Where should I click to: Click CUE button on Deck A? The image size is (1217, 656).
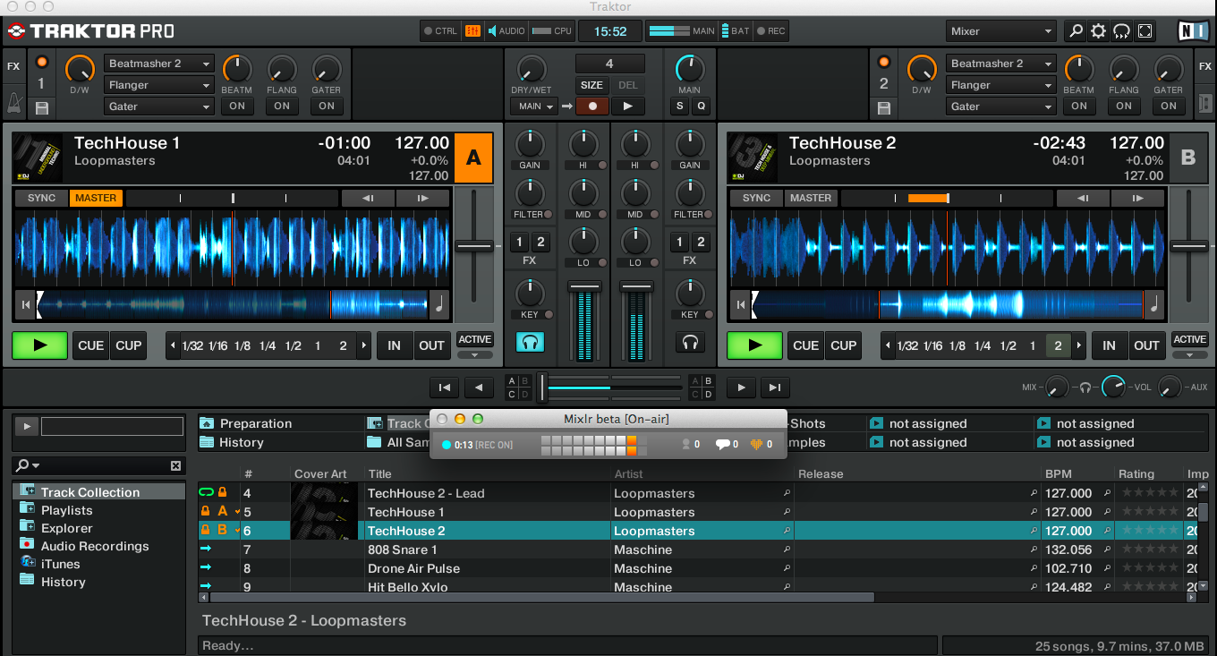click(90, 345)
